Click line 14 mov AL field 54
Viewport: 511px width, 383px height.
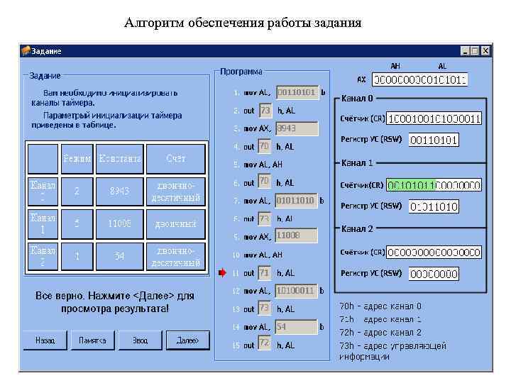click(296, 327)
